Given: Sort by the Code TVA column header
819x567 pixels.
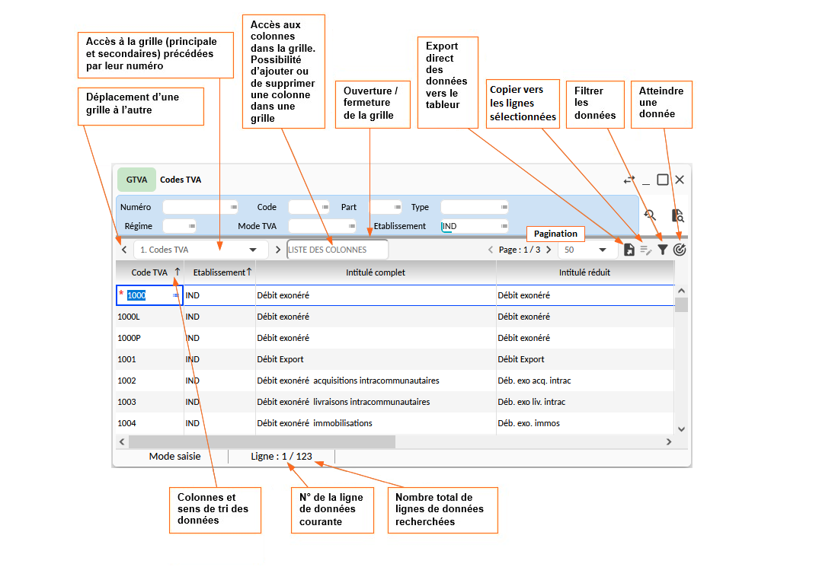Looking at the screenshot, I should 149,272.
